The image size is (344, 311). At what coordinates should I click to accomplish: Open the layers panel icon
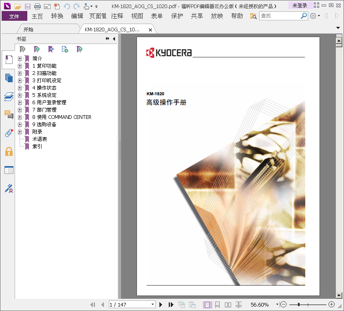tap(9, 96)
